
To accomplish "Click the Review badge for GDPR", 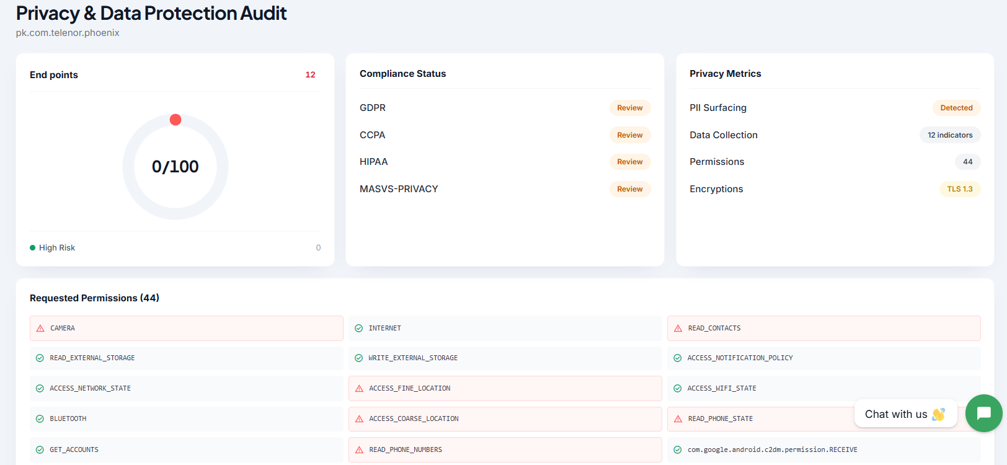I will [x=630, y=108].
